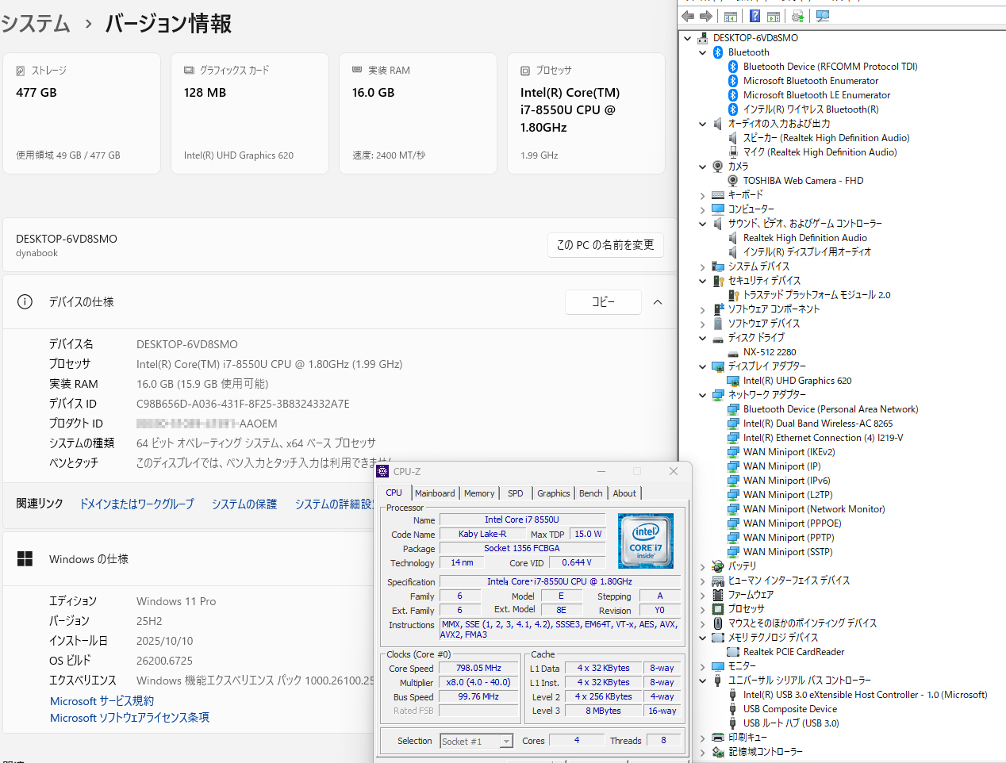Select the TOSHIBA Web Camera - FHD device
The image size is (1006, 763).
802,181
